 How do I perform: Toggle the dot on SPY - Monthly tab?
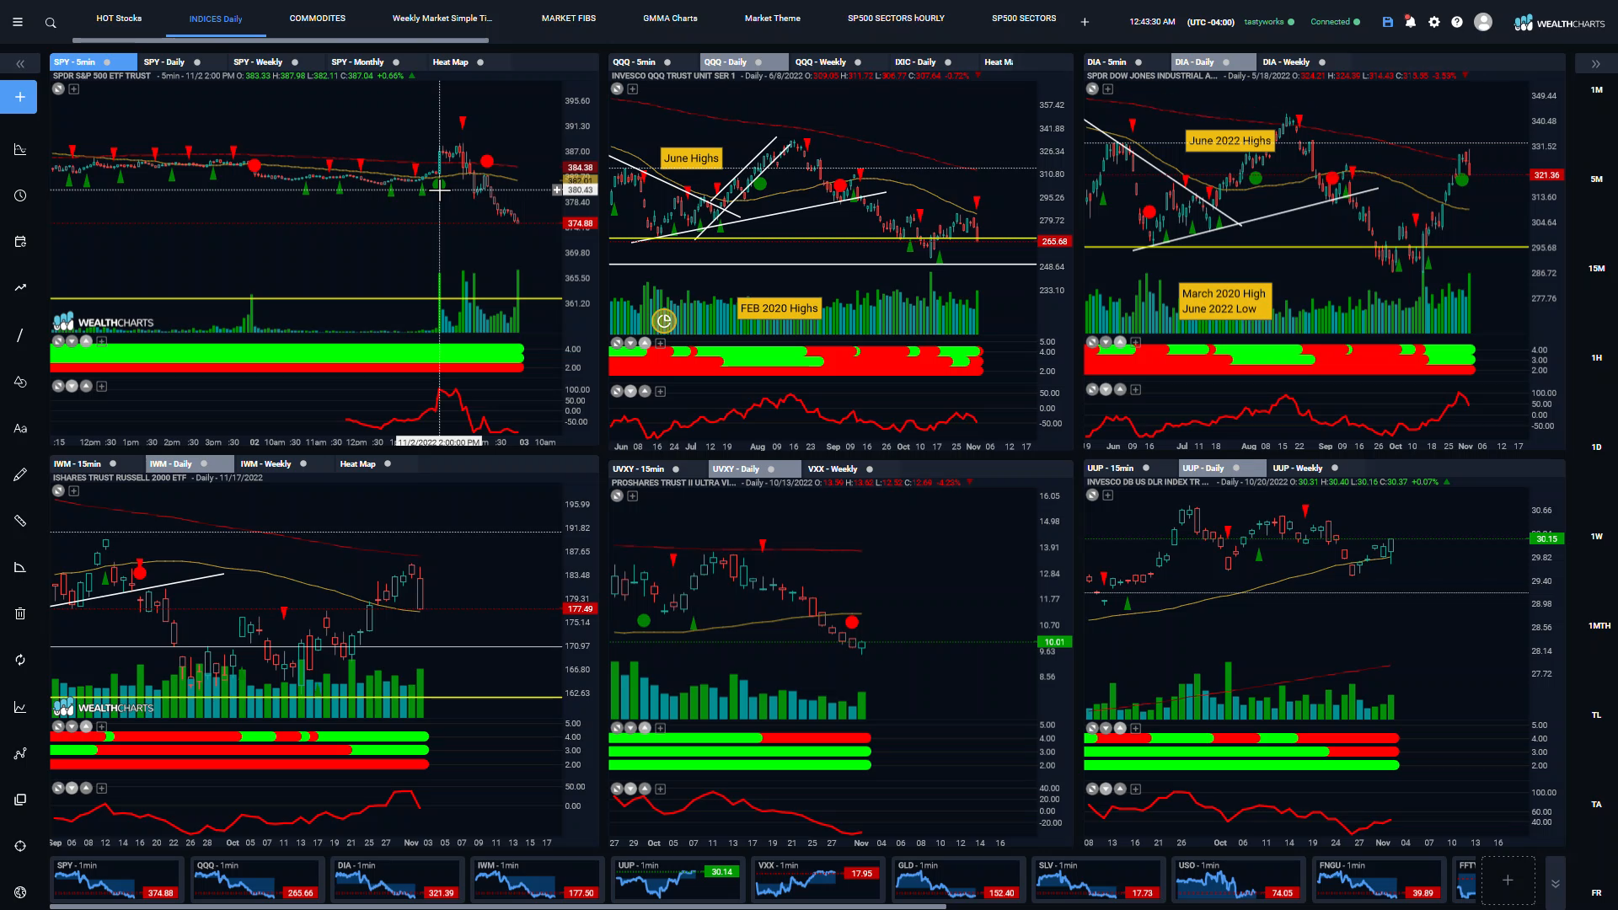(396, 62)
